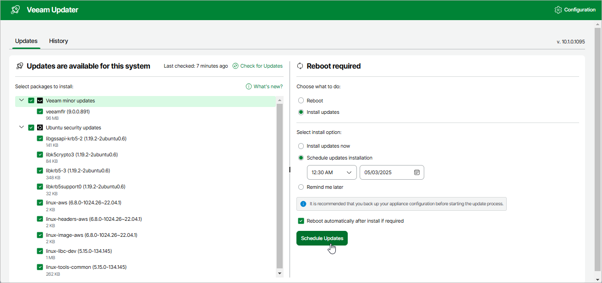Viewport: 602px width, 283px height.
Task: Click the Schedule Updates button
Action: (322, 238)
